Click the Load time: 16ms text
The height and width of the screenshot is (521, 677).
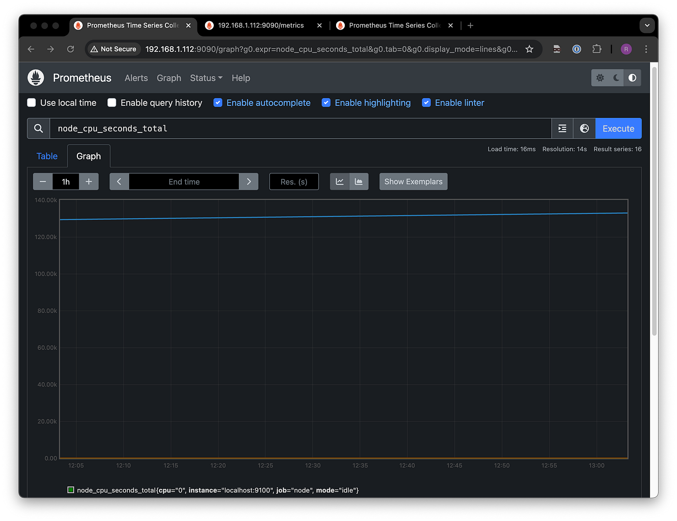coord(512,149)
